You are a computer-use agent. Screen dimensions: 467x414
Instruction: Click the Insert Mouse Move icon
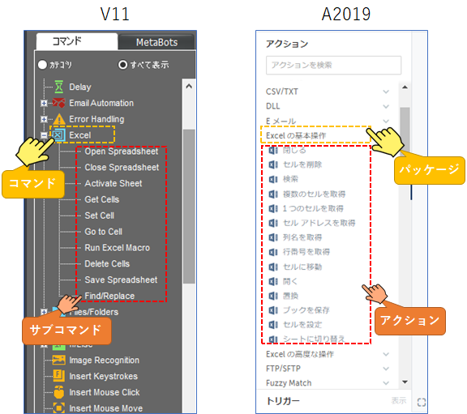(59, 408)
